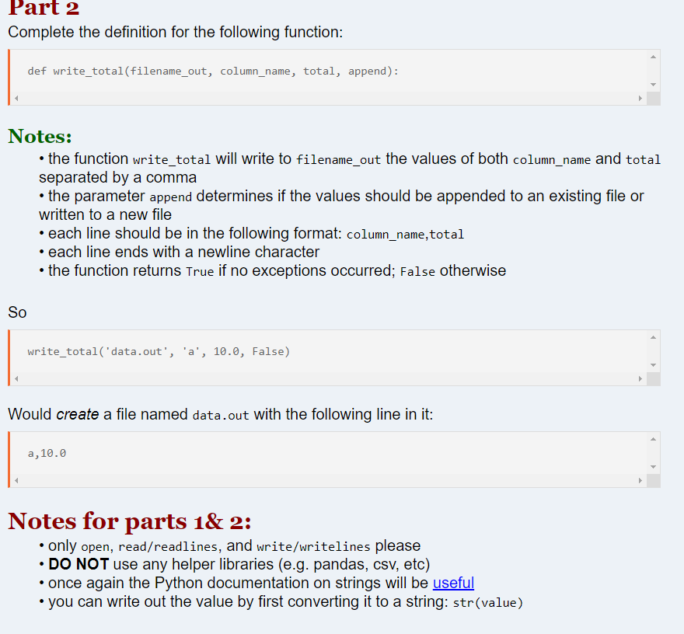Click the horizontal scrollbar track of the first code box
Viewport: 684px width, 634px height.
pos(326,98)
